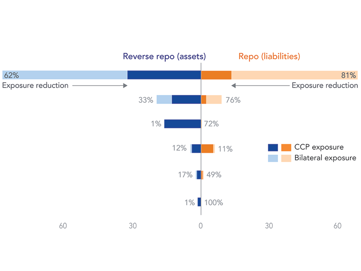The image size is (361, 271).
Task: Click the "0" axis label
Action: [201, 226]
